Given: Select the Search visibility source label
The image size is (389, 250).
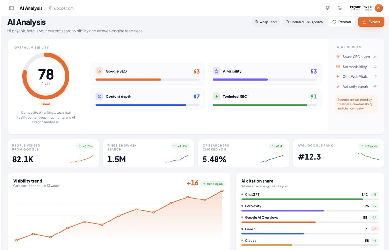Looking at the screenshot, I should [x=355, y=67].
